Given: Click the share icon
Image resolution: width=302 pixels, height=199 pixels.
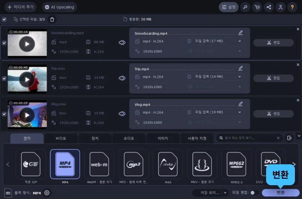Looking at the screenshot, I should point(269,7).
